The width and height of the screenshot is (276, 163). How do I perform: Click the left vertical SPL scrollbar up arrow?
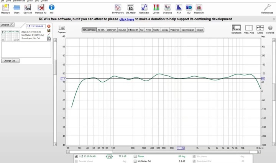(x=55, y=40)
